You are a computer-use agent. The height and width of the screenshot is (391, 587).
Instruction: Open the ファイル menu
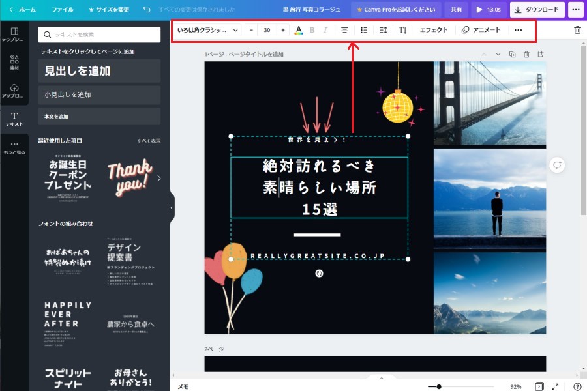(63, 10)
